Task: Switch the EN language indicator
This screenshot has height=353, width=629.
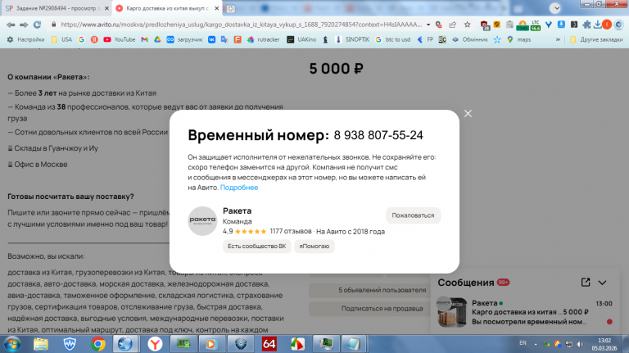Action: point(523,343)
